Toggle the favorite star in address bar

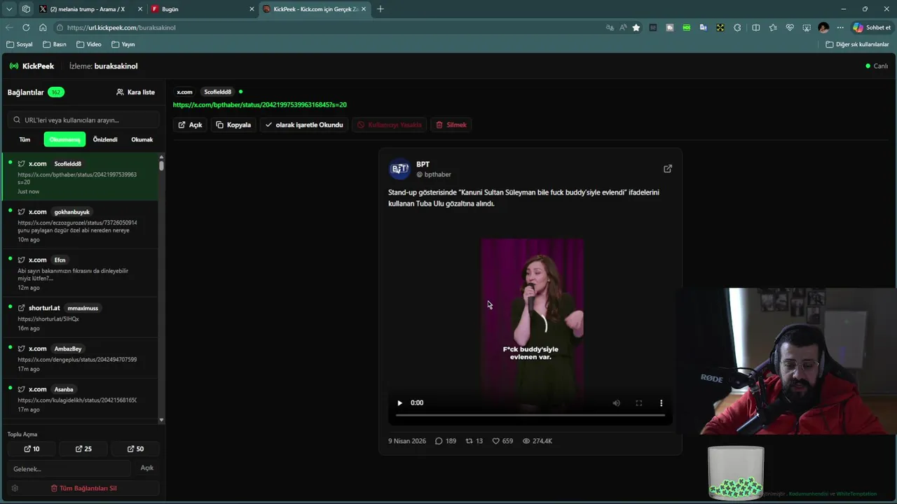(x=636, y=27)
